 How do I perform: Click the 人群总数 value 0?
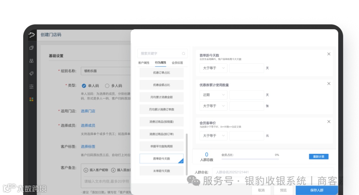[x=206, y=155]
